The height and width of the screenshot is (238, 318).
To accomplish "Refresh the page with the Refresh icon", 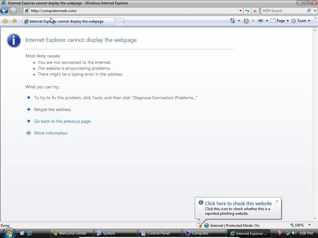I will [x=247, y=11].
